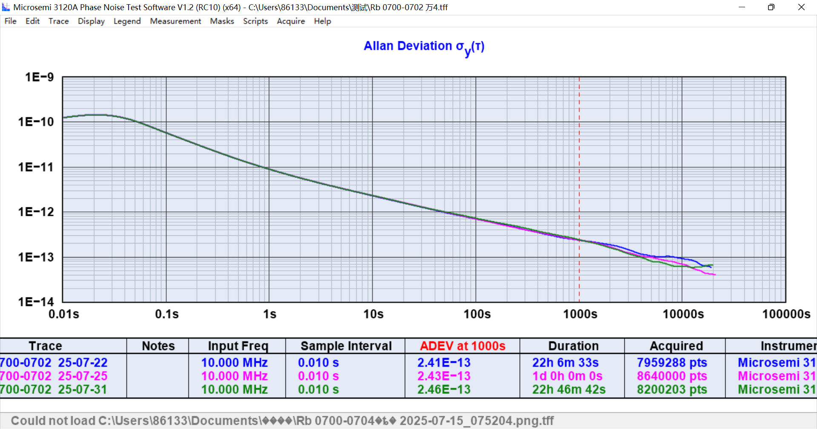Click the application icon in title bar

point(6,7)
